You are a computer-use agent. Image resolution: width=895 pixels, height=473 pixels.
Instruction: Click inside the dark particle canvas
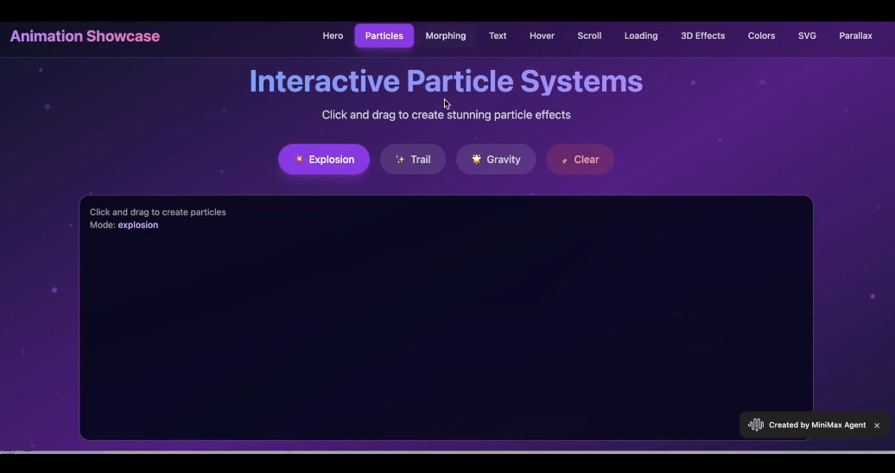pos(446,328)
